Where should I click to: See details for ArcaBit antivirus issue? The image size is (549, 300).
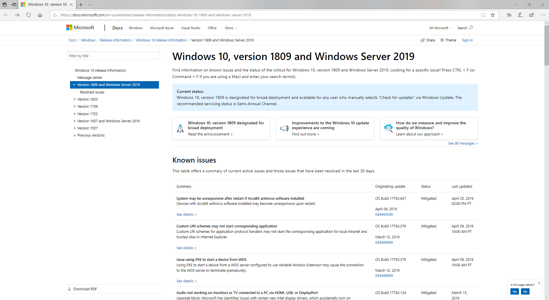coord(186,215)
